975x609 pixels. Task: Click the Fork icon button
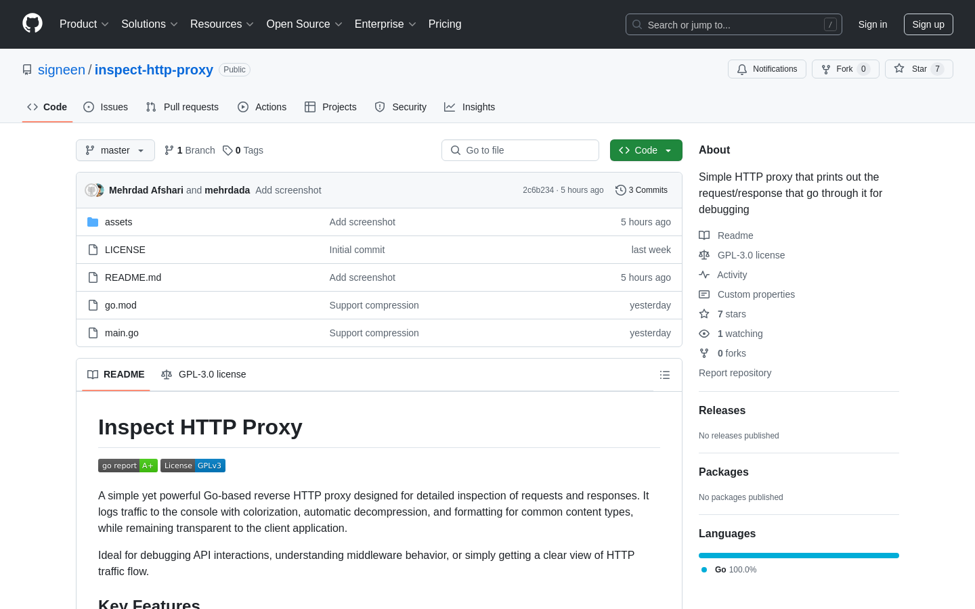coord(826,69)
